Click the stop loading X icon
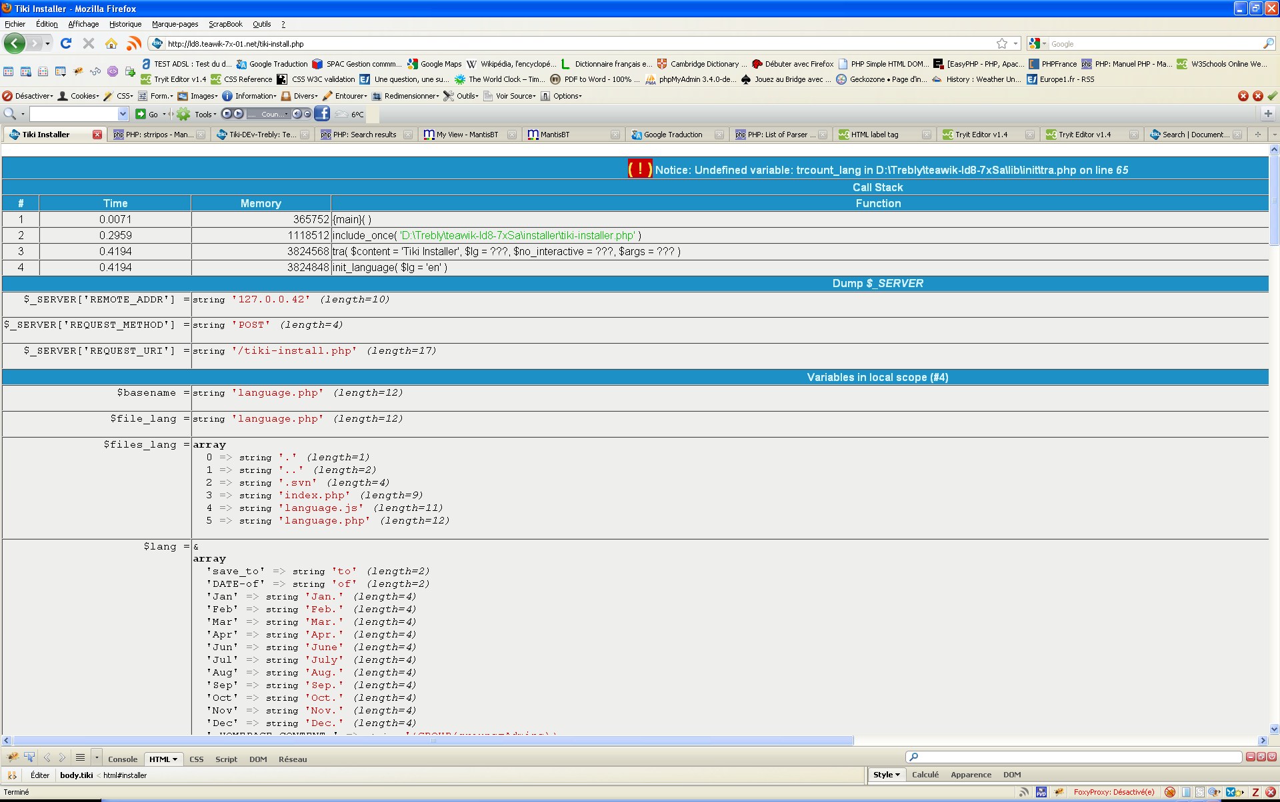Viewport: 1280px width, 802px height. [x=89, y=43]
